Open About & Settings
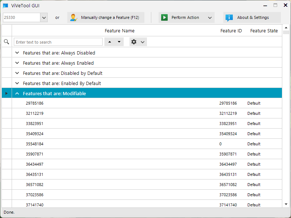 coord(252,17)
